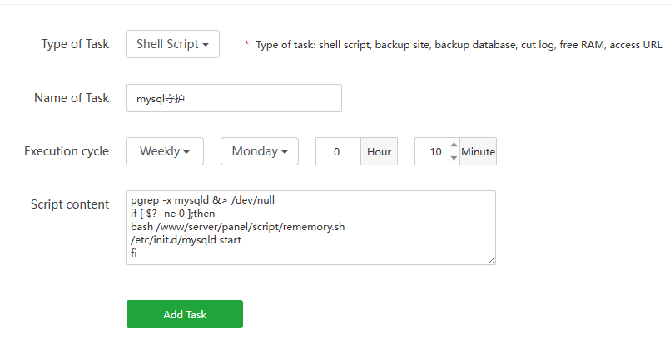Expand the Weekly execution cycle dropdown
The height and width of the screenshot is (354, 670).
click(x=165, y=151)
